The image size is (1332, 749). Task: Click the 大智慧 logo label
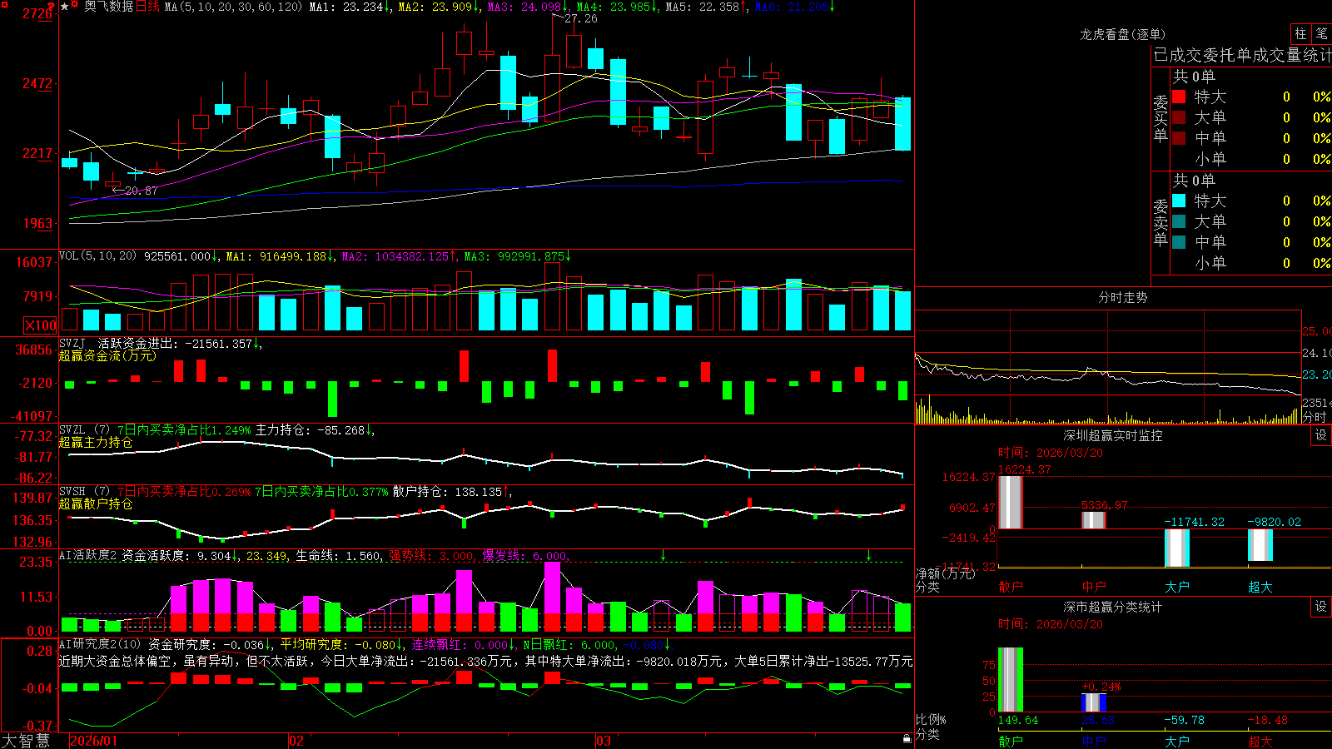point(26,741)
